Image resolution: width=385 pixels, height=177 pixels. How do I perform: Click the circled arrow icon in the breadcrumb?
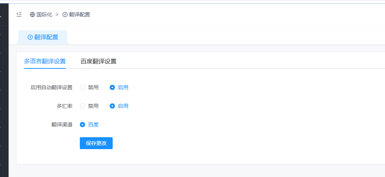(65, 15)
